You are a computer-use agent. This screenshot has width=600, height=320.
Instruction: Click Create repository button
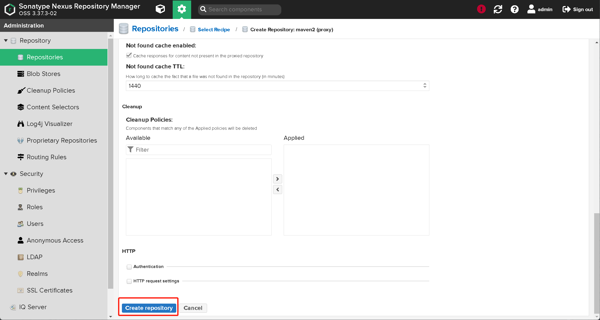[149, 308]
